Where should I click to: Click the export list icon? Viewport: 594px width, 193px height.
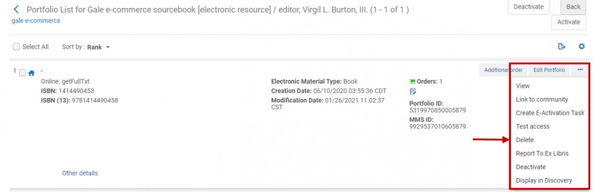point(562,46)
